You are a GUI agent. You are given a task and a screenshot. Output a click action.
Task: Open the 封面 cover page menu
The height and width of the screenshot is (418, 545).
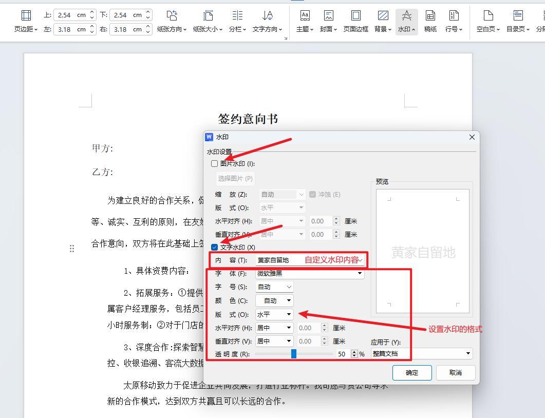click(328, 21)
